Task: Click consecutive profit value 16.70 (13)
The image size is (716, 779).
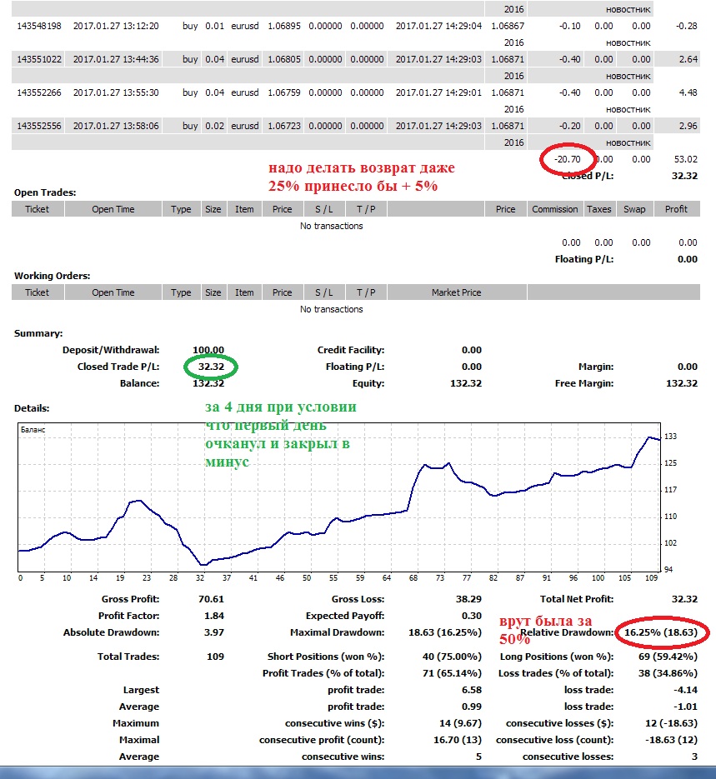Action: click(458, 740)
